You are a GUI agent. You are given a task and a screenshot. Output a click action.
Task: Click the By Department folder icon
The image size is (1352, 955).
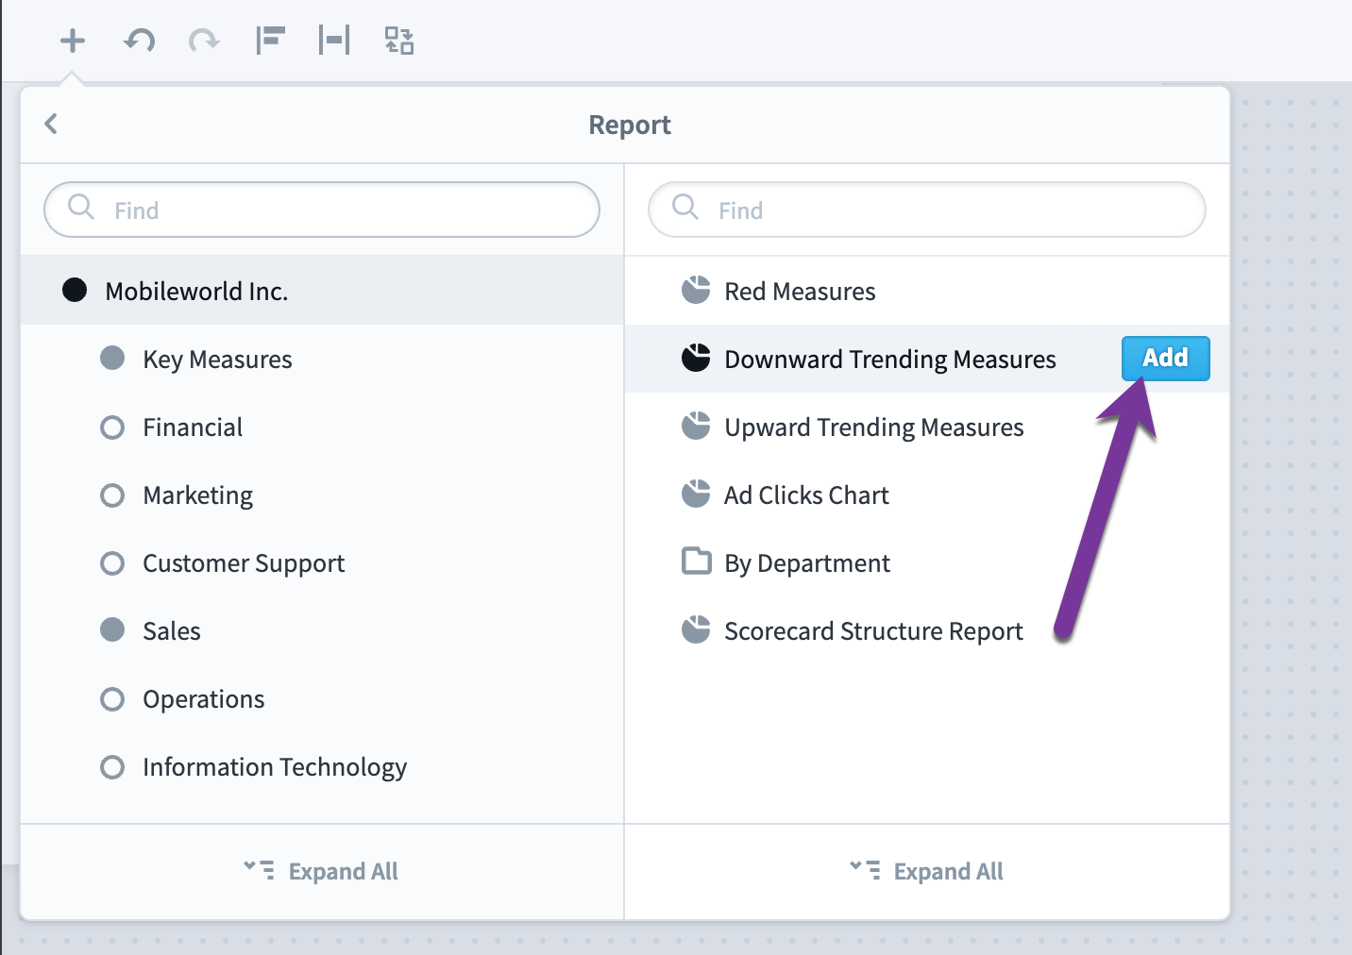[x=697, y=561]
